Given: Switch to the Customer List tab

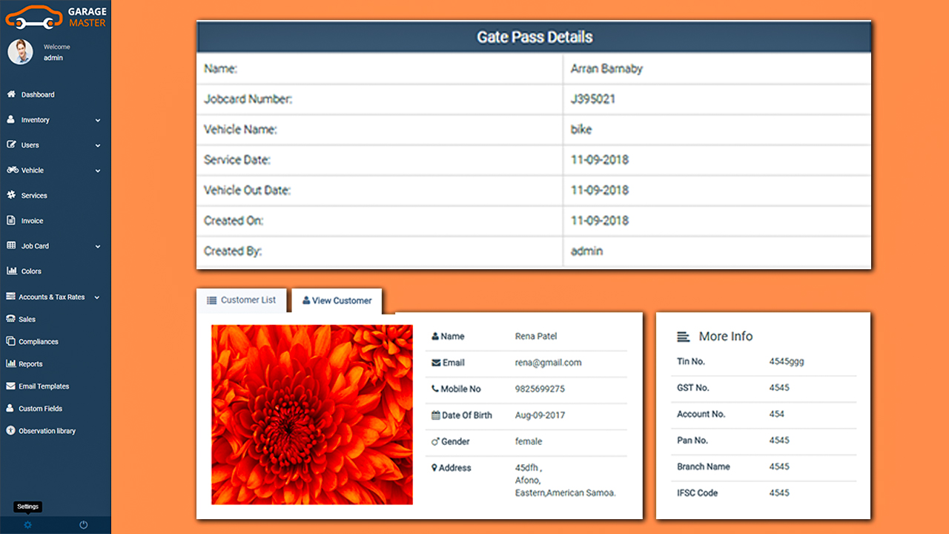Looking at the screenshot, I should coord(241,300).
